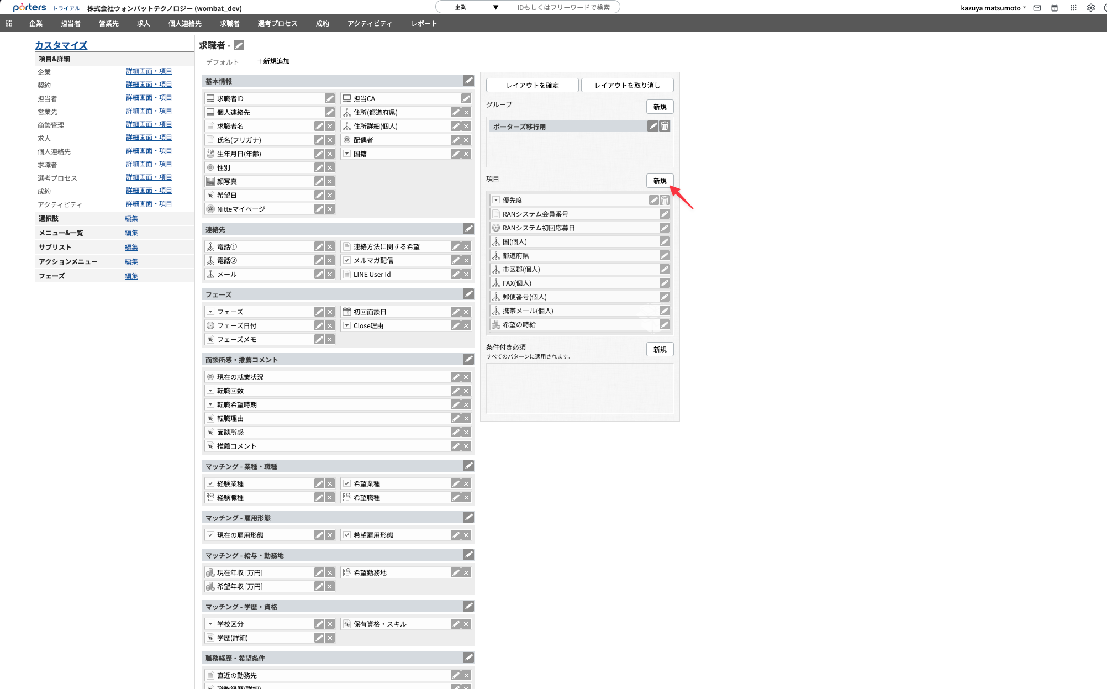Click 新規 button for グループ
The image size is (1107, 689).
click(x=660, y=107)
